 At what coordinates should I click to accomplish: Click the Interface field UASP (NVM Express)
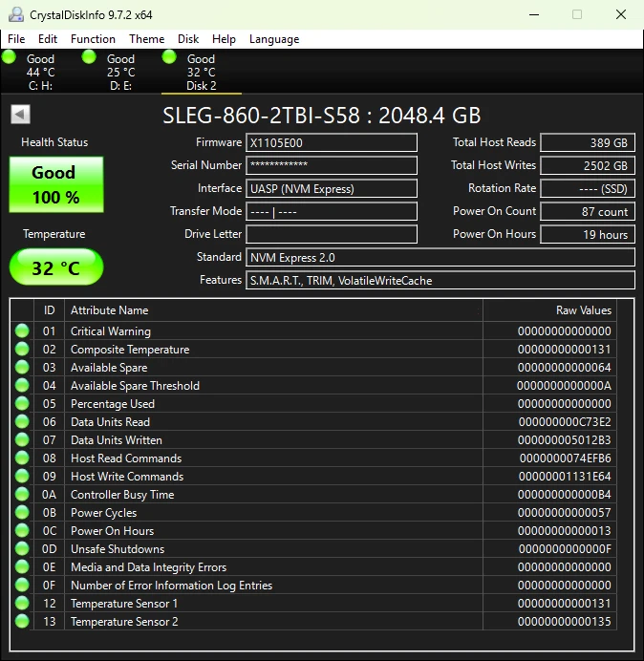click(x=332, y=188)
